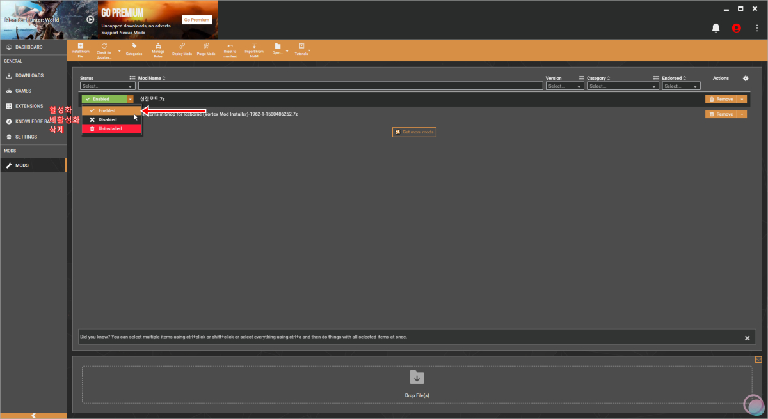Open the Endorsed filter Select dropdown
The image size is (768, 419).
point(682,86)
